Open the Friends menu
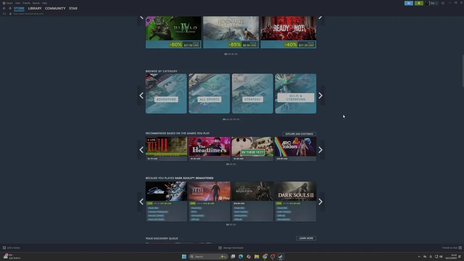 coord(26,3)
